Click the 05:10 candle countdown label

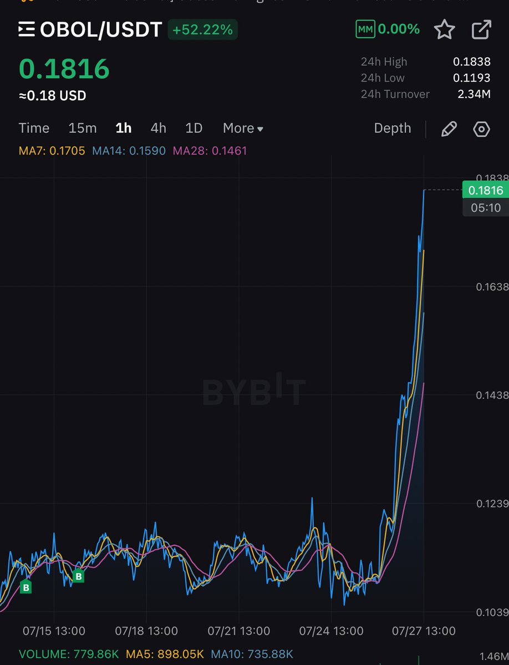(486, 208)
